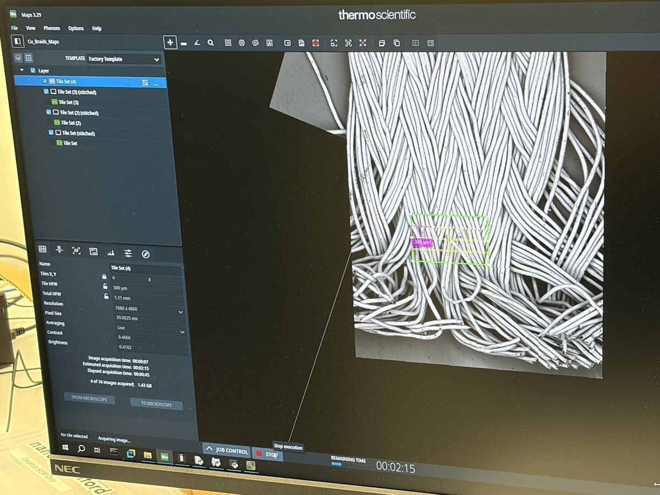Open the Factory Template dropdown

[124, 59]
